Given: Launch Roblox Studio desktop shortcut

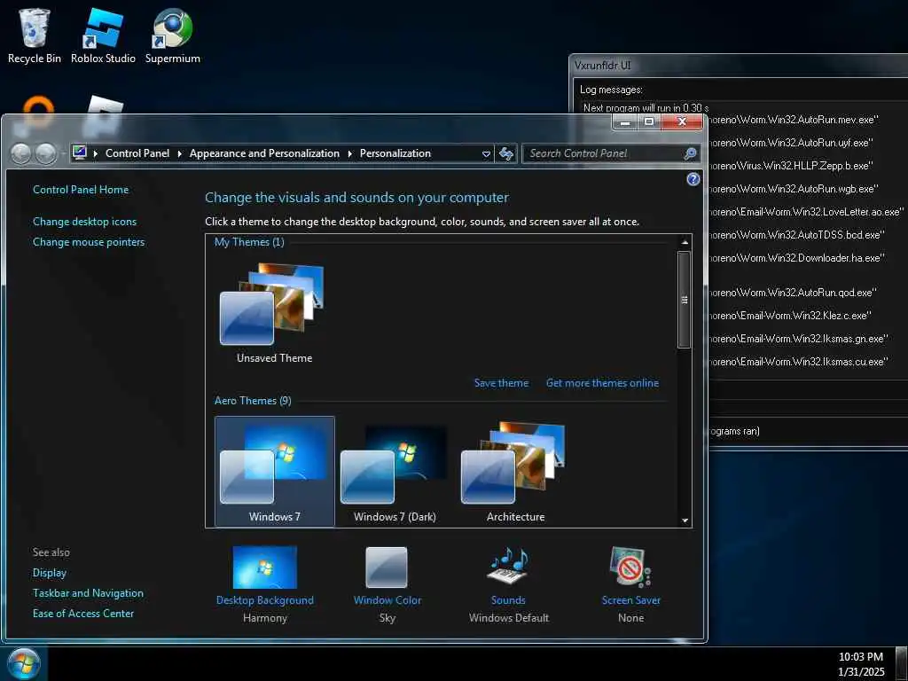Looking at the screenshot, I should coord(103,35).
